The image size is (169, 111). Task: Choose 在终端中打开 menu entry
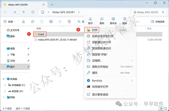point(110,87)
